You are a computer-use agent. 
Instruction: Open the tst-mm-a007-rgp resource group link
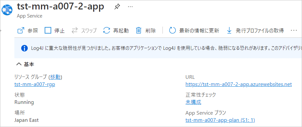click(35, 84)
